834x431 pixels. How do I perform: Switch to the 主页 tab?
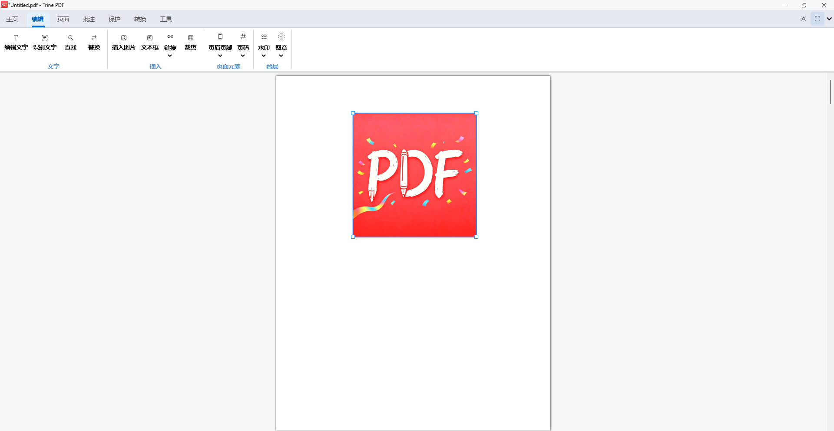12,19
